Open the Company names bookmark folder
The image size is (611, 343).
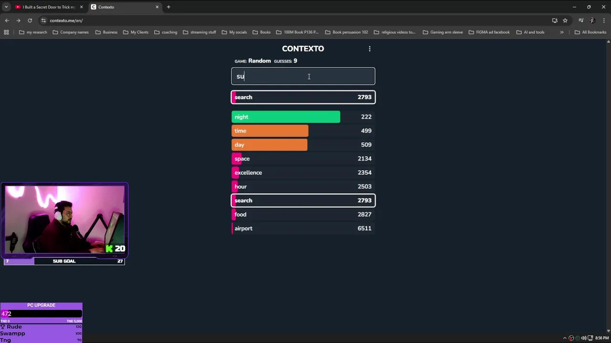click(x=71, y=32)
